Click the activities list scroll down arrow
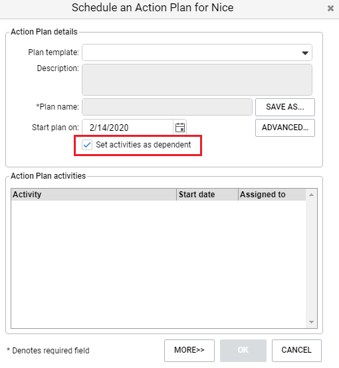 312,322
